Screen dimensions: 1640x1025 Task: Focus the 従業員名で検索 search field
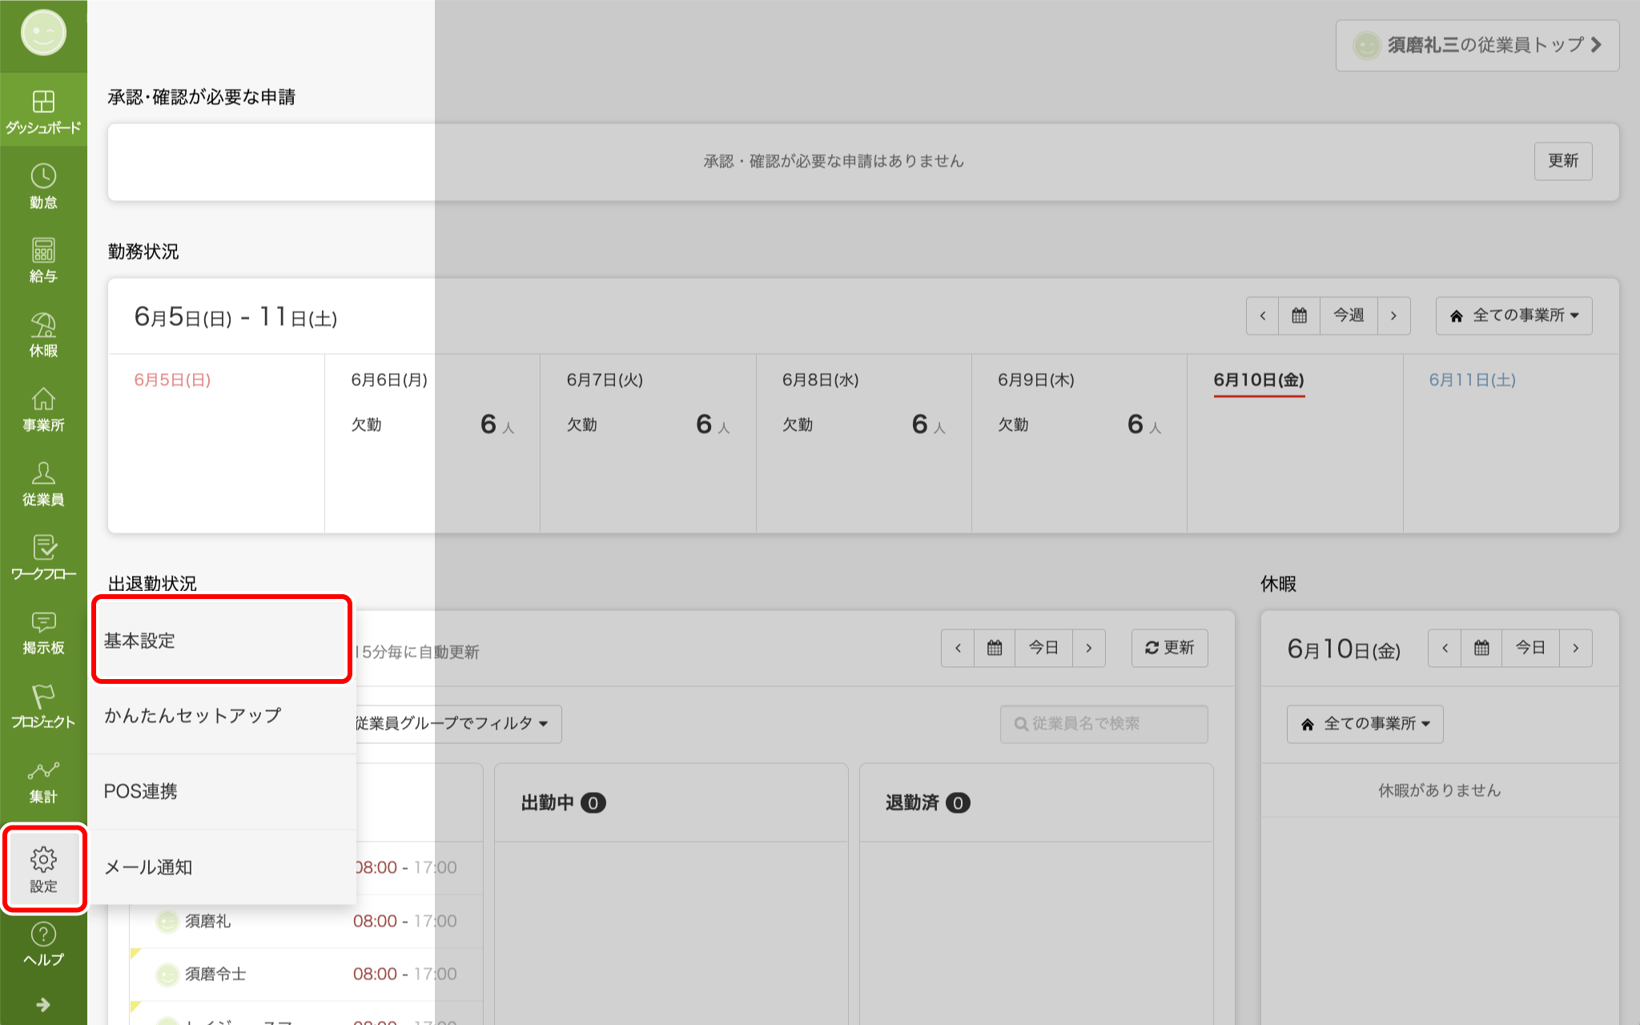click(1103, 724)
